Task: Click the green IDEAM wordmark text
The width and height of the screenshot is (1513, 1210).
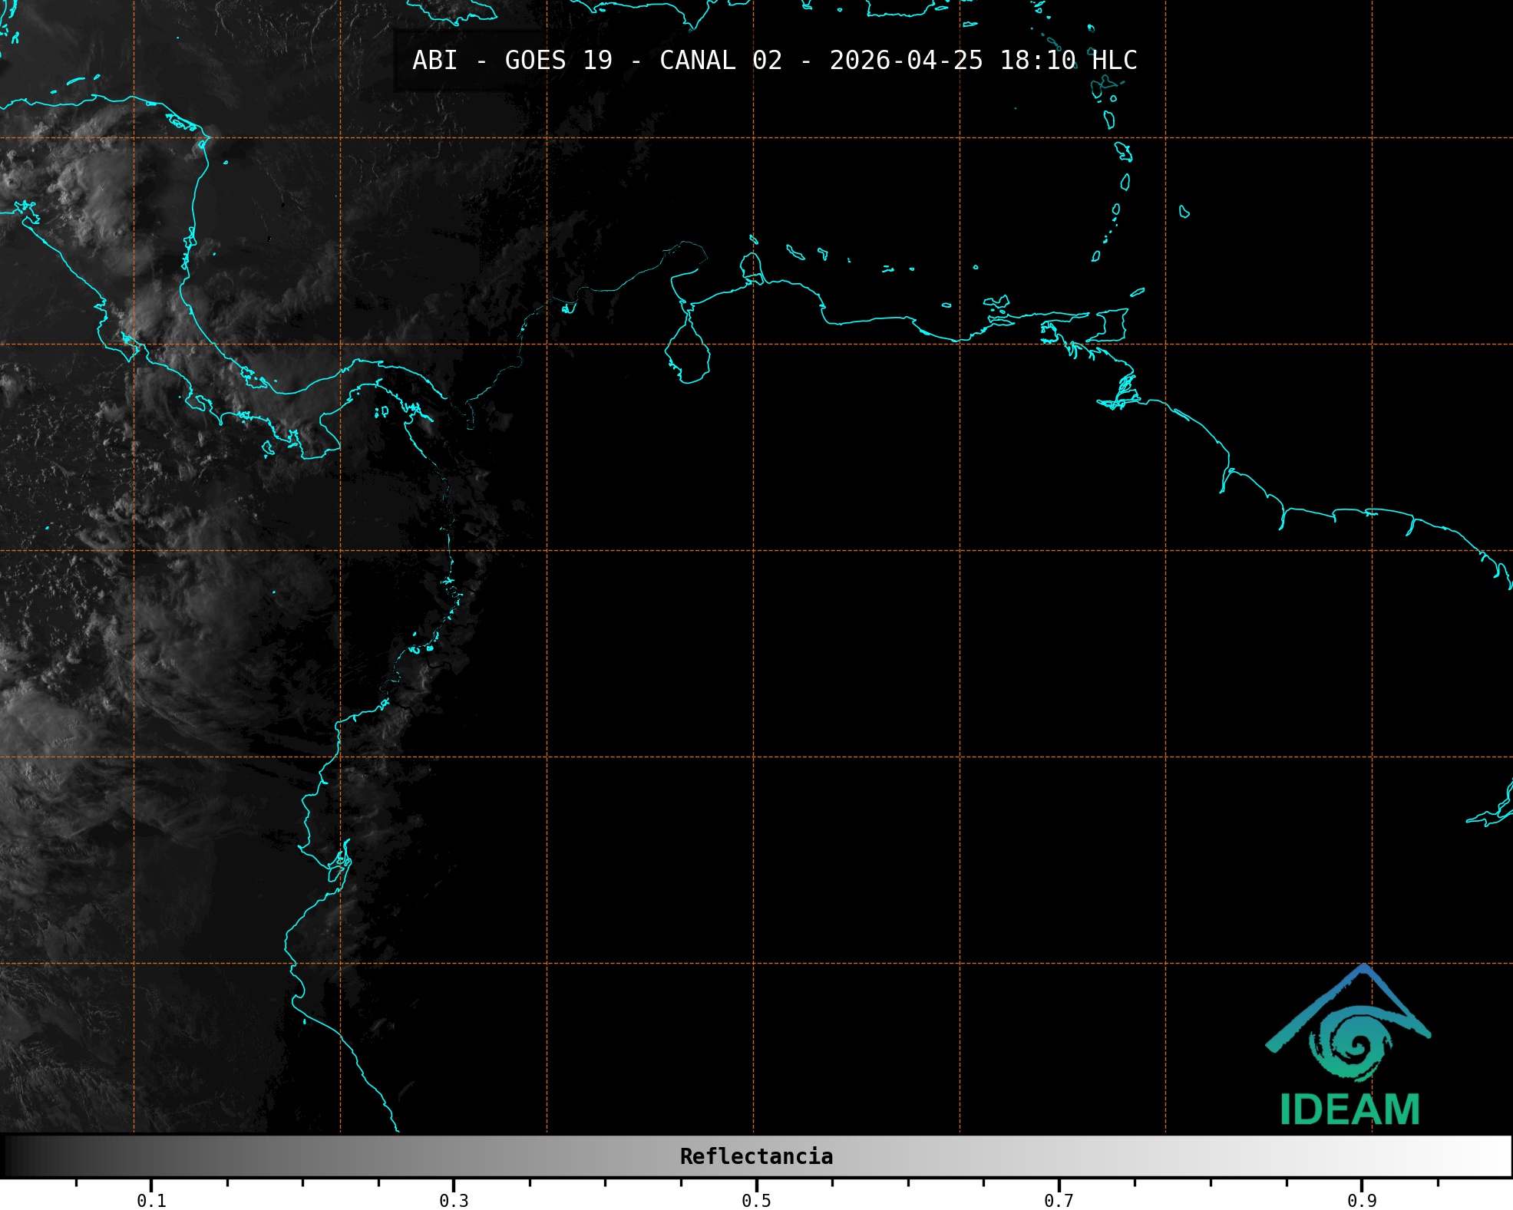Action: click(1349, 1109)
